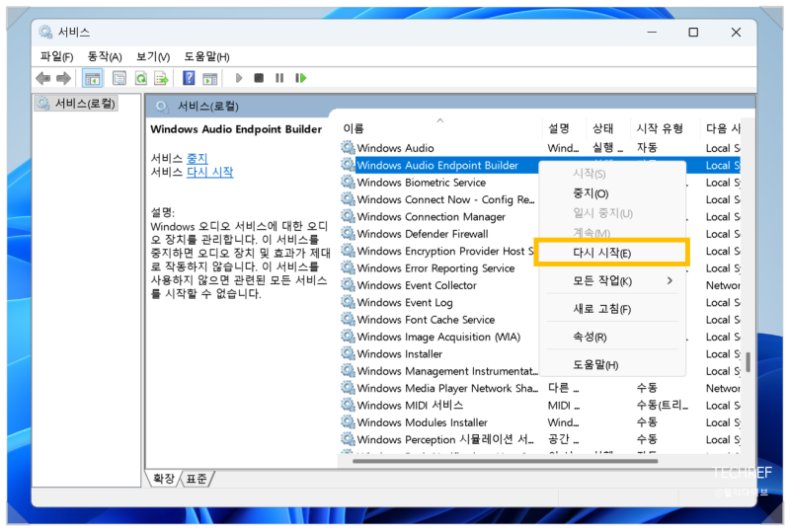Minimize the 서비스 window

coord(652,32)
